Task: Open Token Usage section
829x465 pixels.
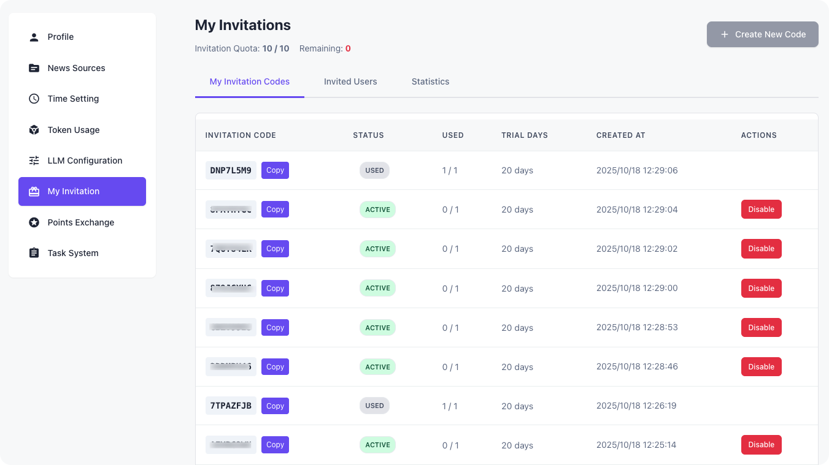Action: tap(82, 130)
